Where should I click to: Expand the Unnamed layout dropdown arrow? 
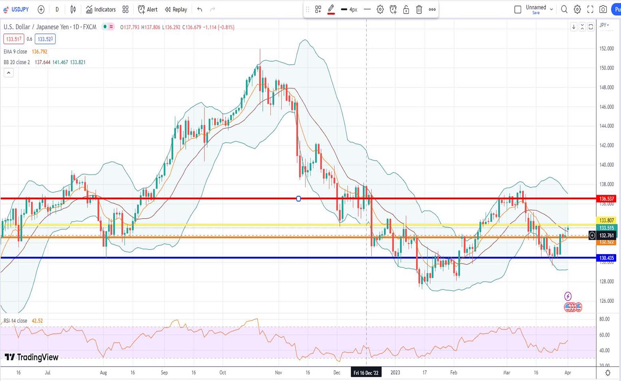pyautogui.click(x=552, y=9)
